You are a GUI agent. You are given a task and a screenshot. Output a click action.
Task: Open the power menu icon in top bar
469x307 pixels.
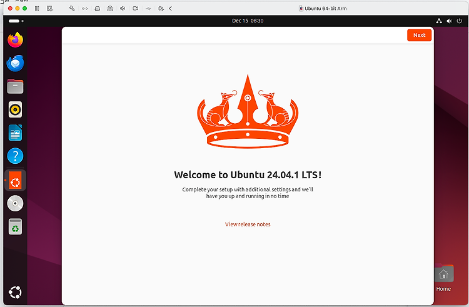coord(459,21)
